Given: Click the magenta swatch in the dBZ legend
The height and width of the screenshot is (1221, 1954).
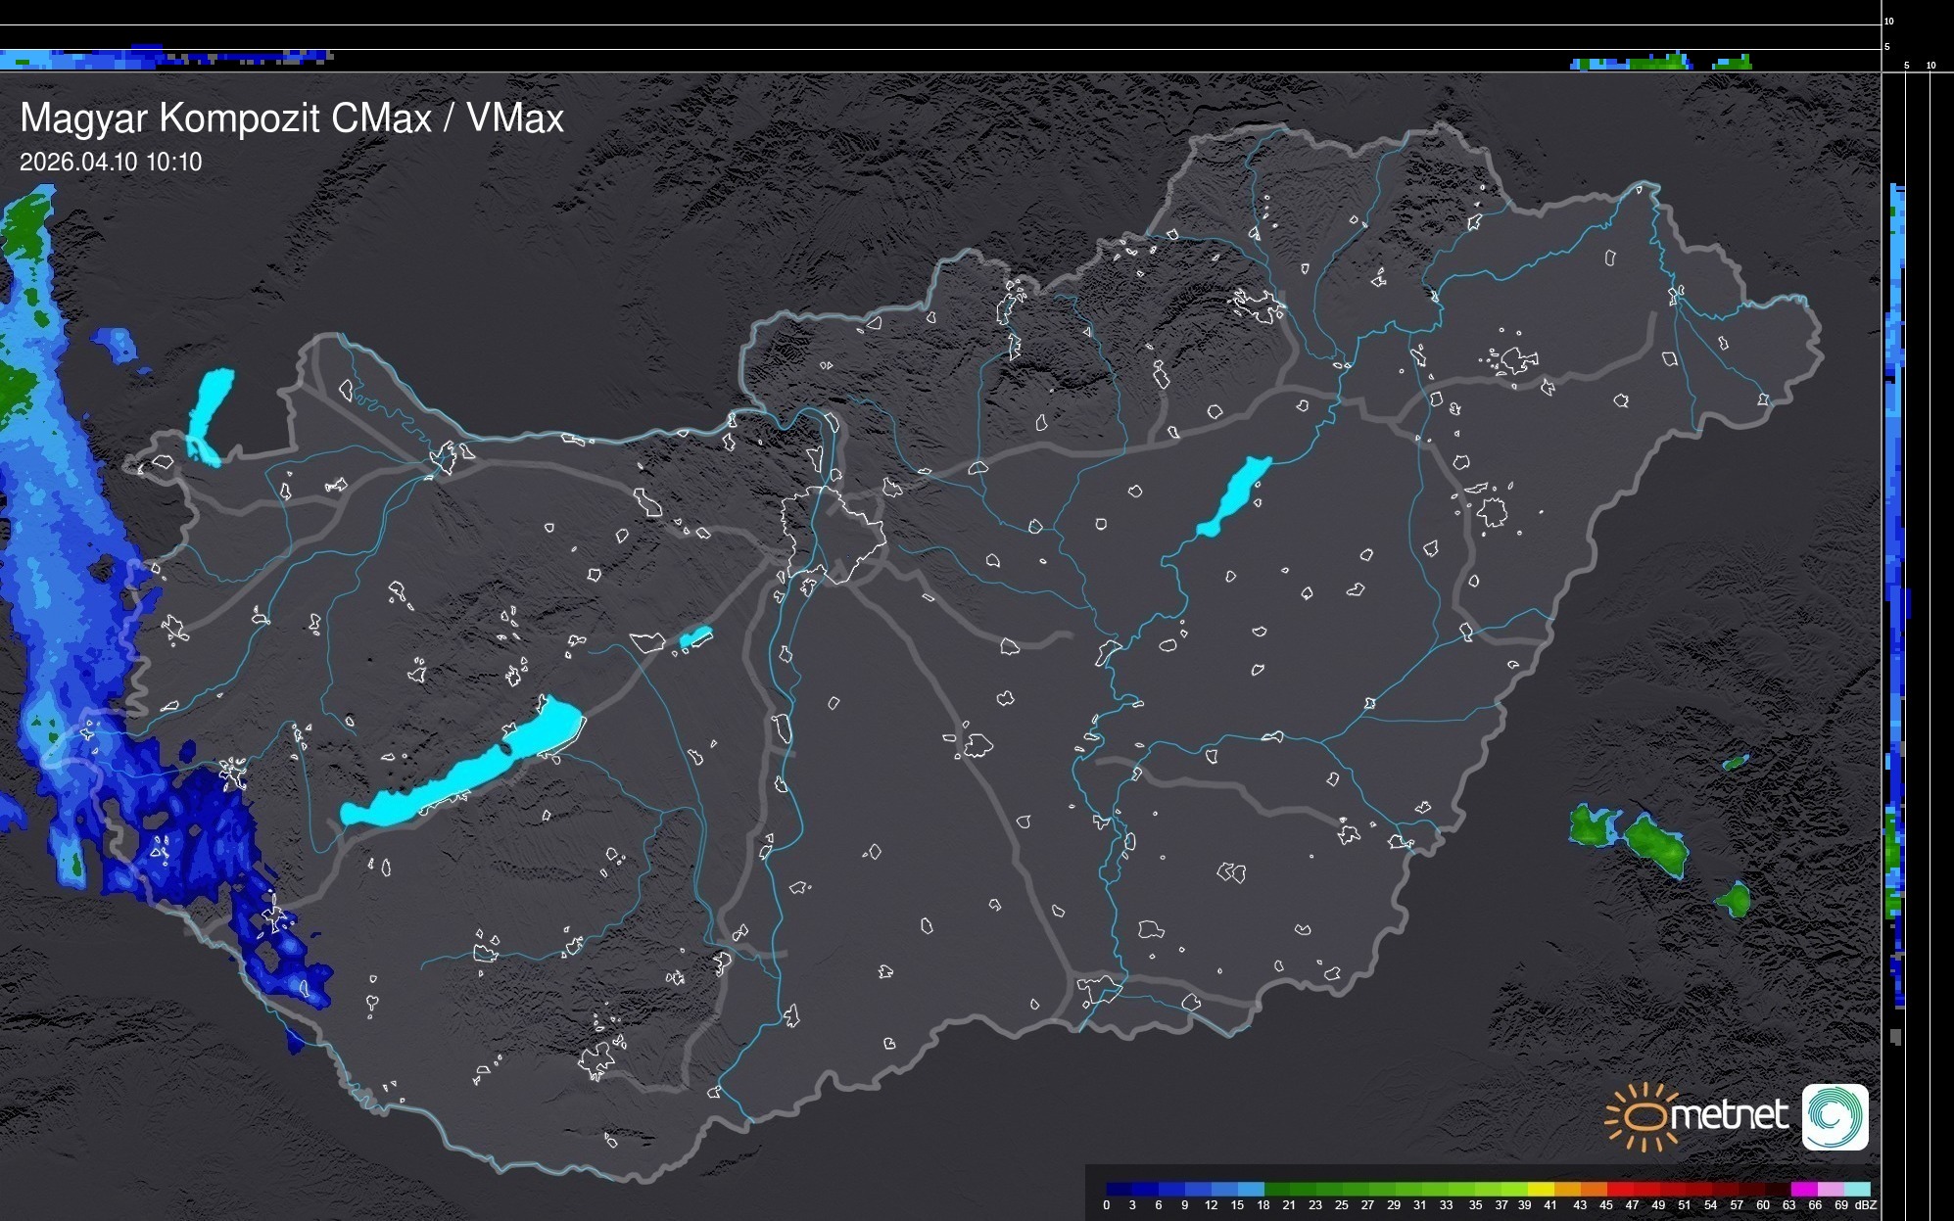Looking at the screenshot, I should point(1803,1190).
